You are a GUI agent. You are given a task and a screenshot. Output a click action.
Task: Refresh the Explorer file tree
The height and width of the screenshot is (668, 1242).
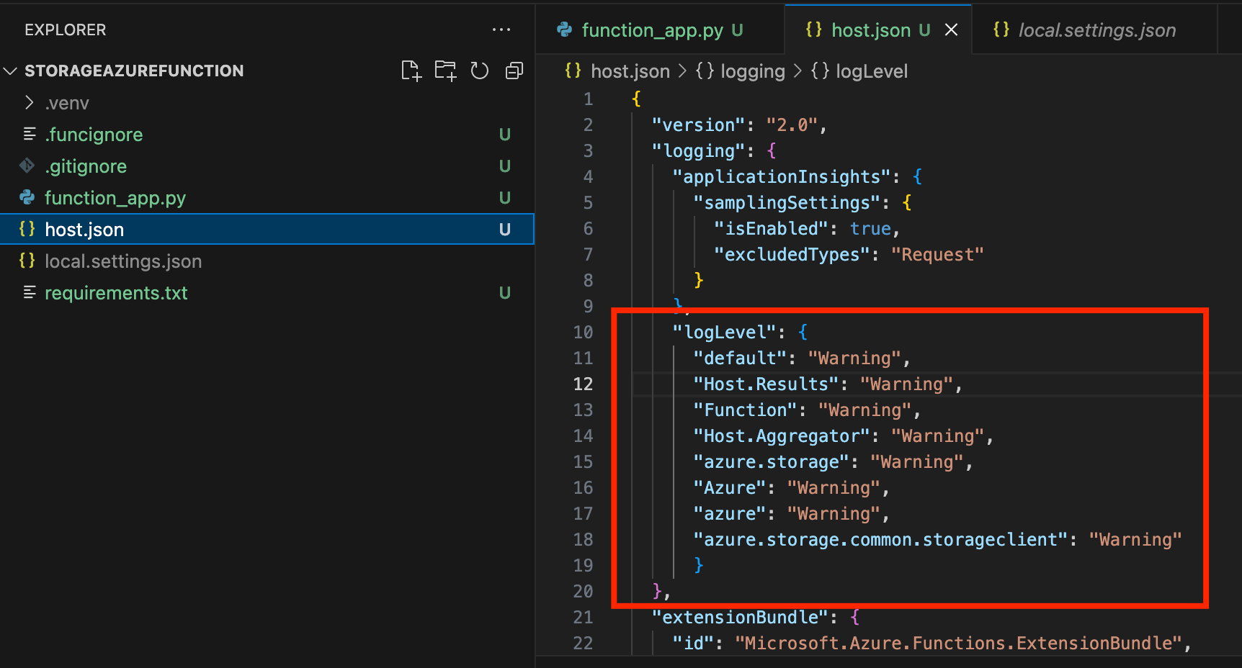click(480, 71)
